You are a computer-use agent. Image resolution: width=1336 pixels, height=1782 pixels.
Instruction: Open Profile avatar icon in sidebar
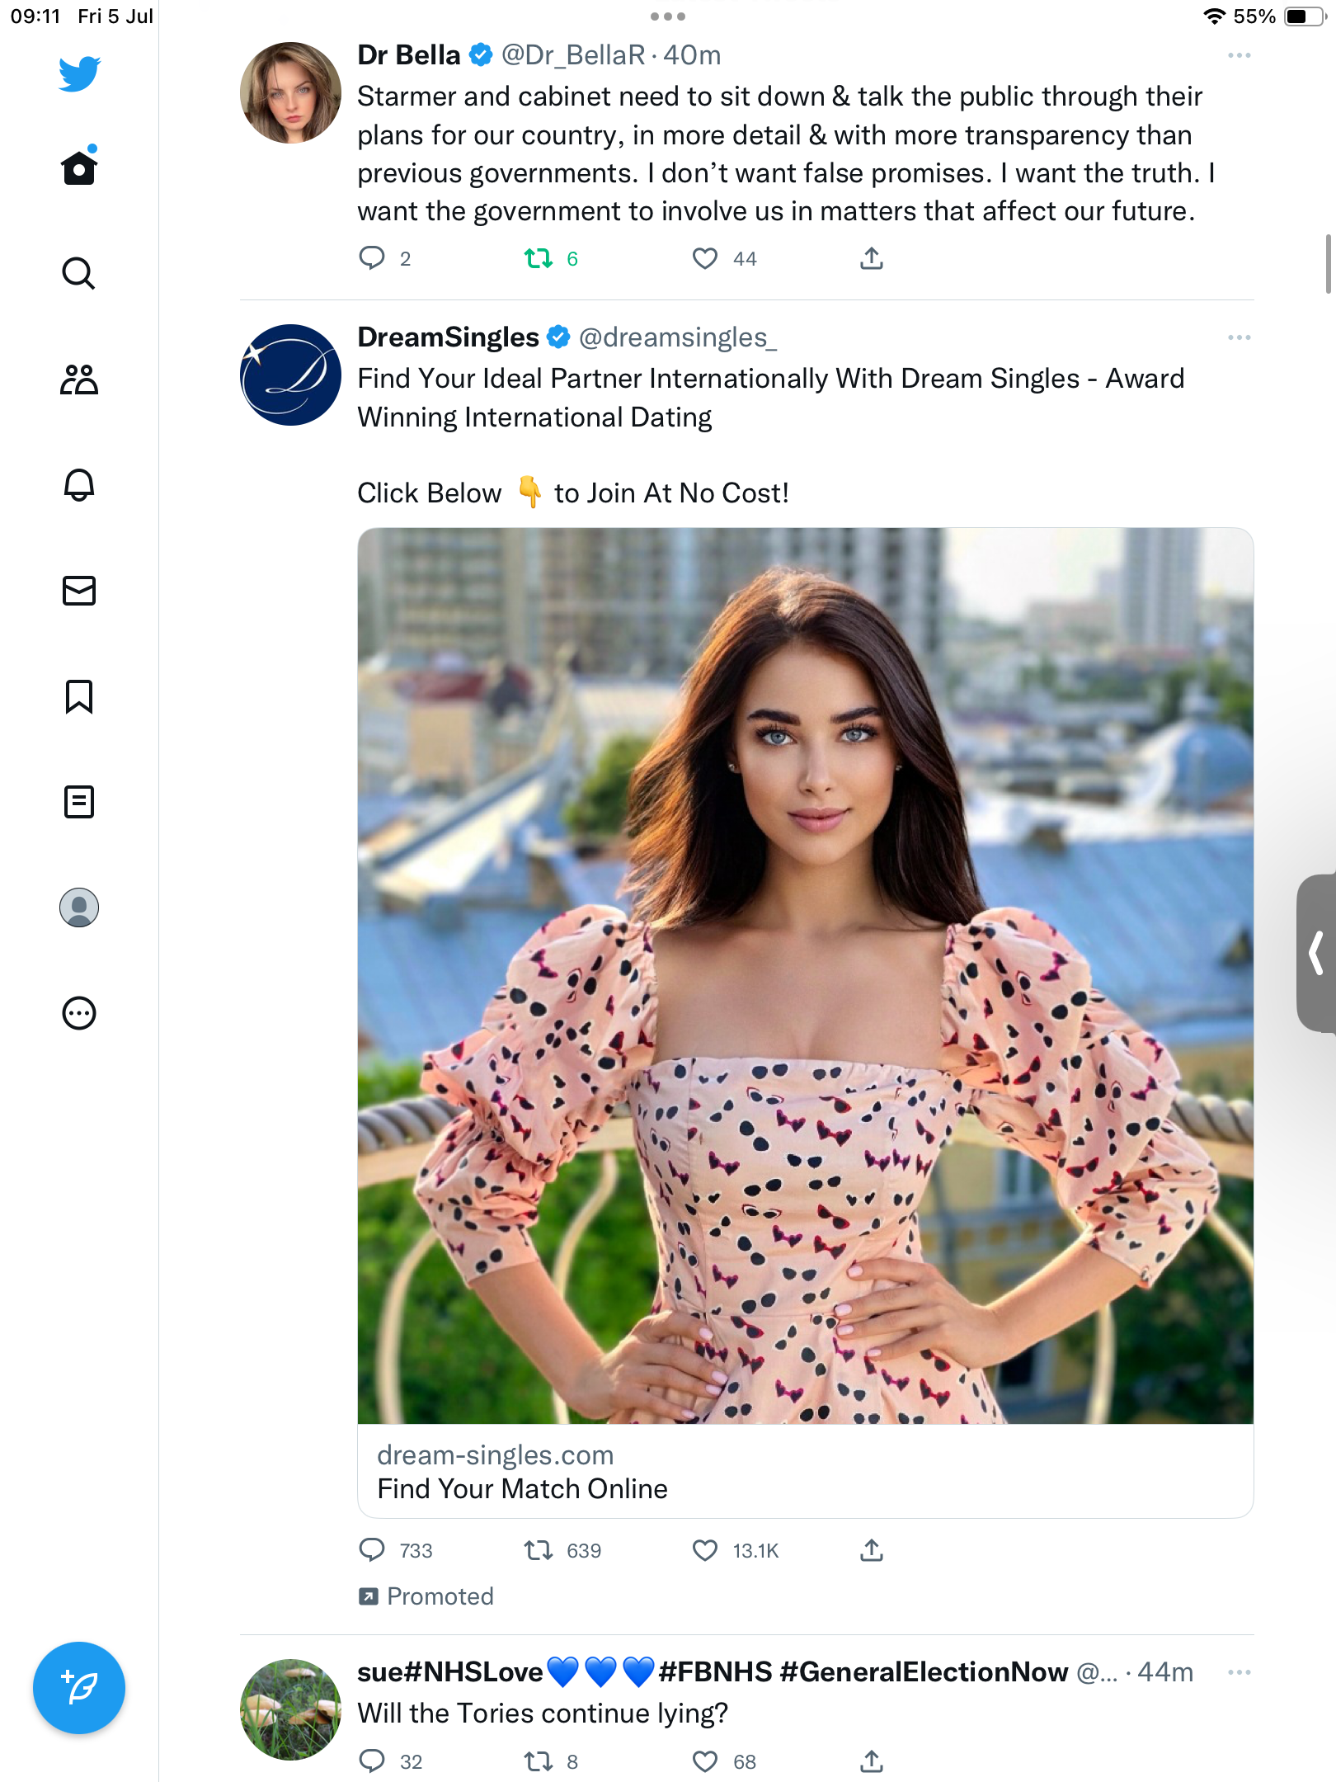(79, 907)
